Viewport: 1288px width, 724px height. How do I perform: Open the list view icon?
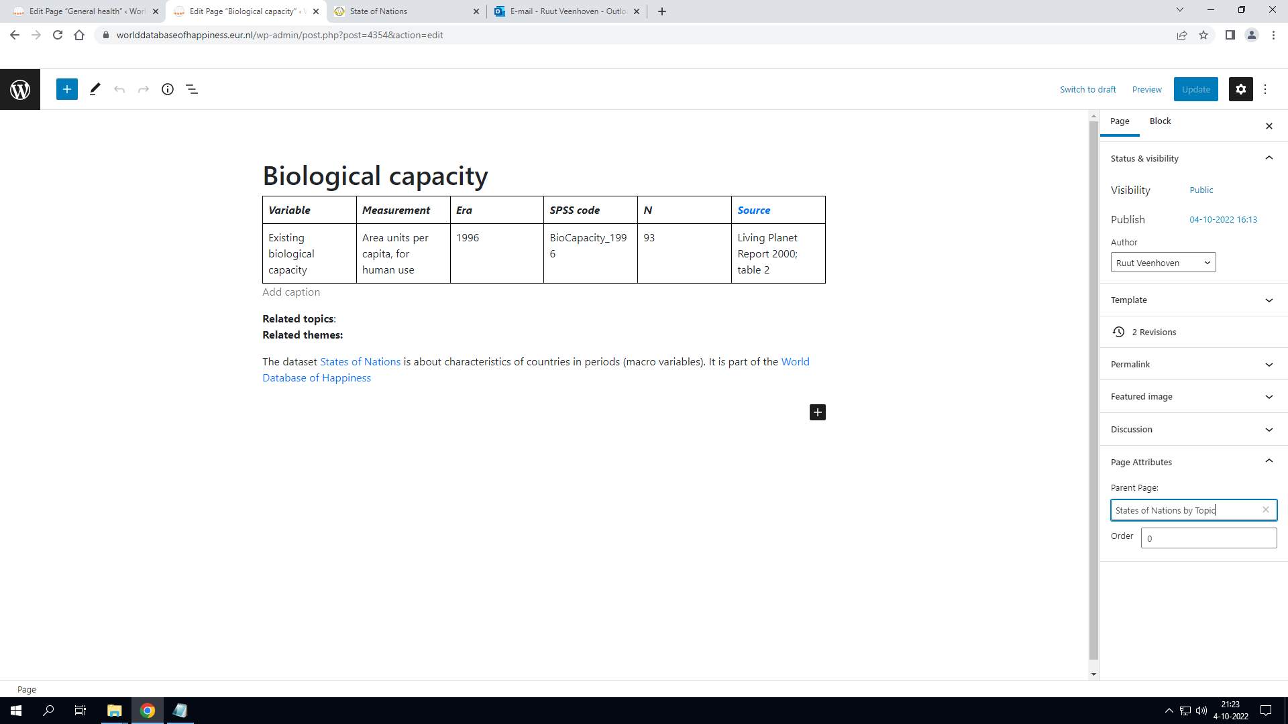(192, 89)
